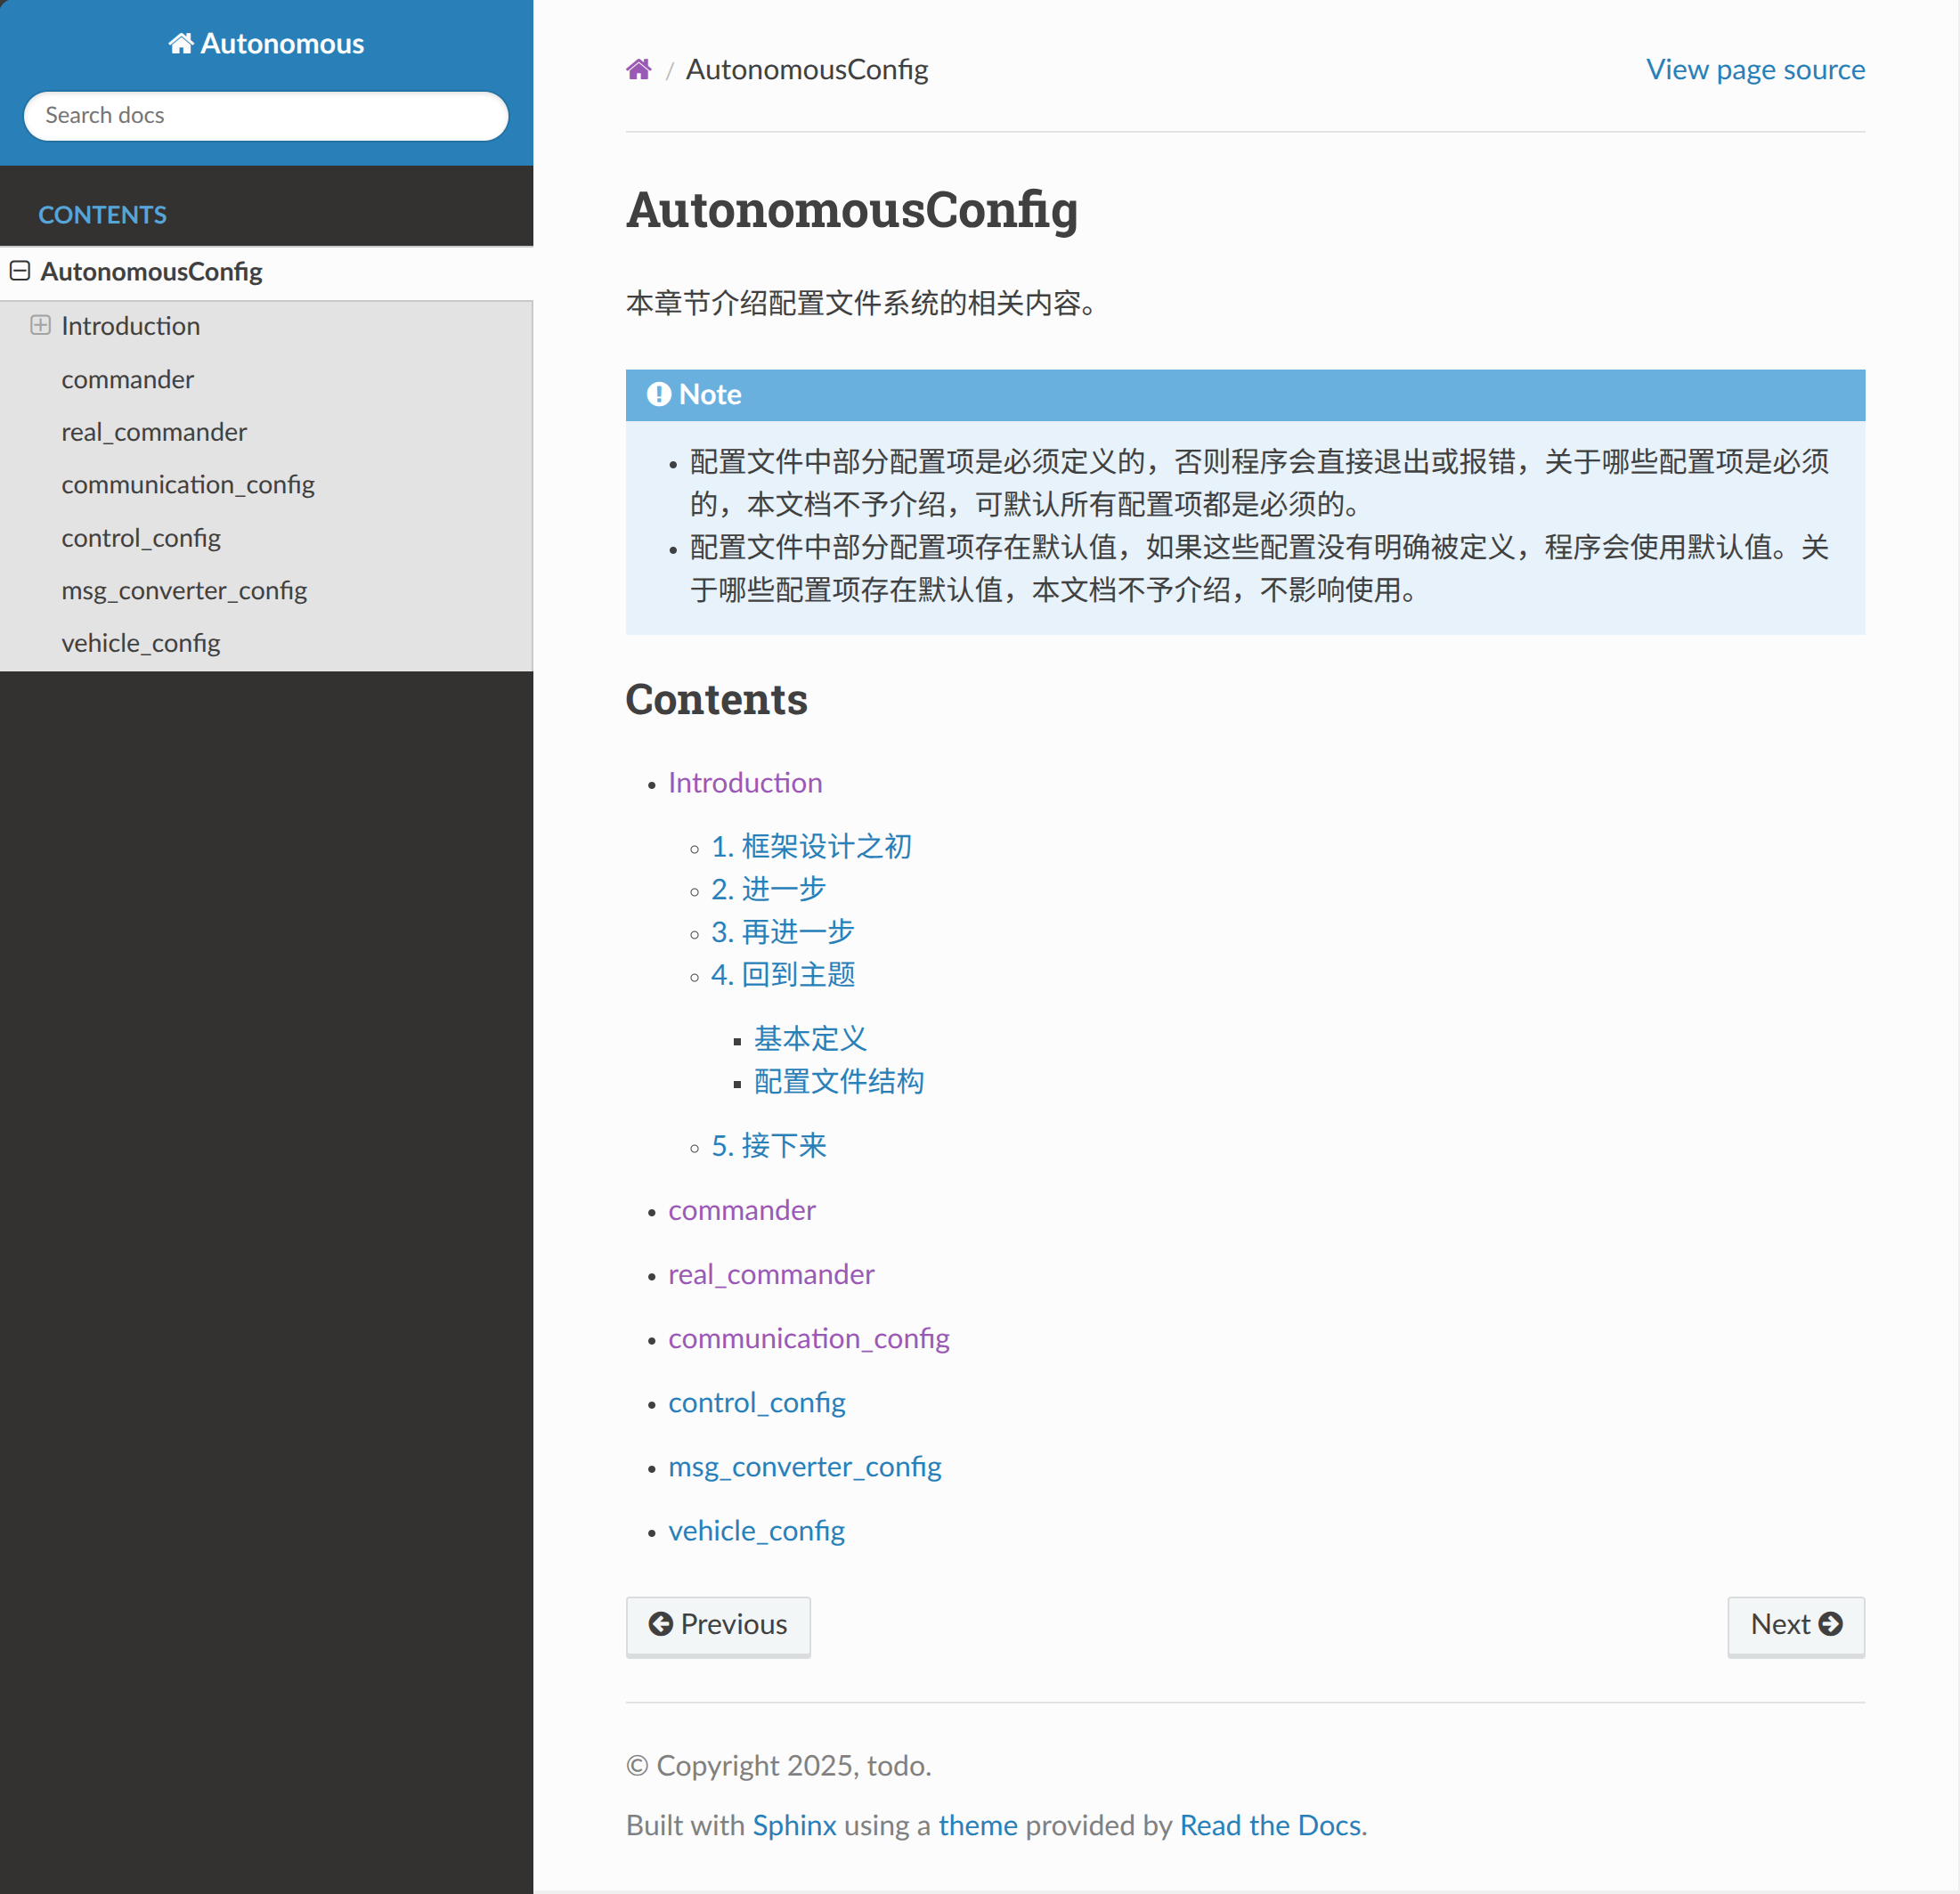Open the 1. 框架设计之初 link
1960x1894 pixels.
click(x=810, y=846)
